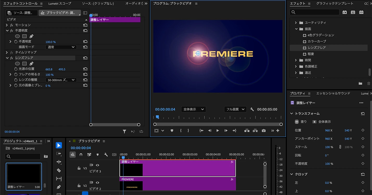The height and width of the screenshot is (195, 372).
Task: Select pen mask tool under レンズフレア
Action: (x=31, y=64)
